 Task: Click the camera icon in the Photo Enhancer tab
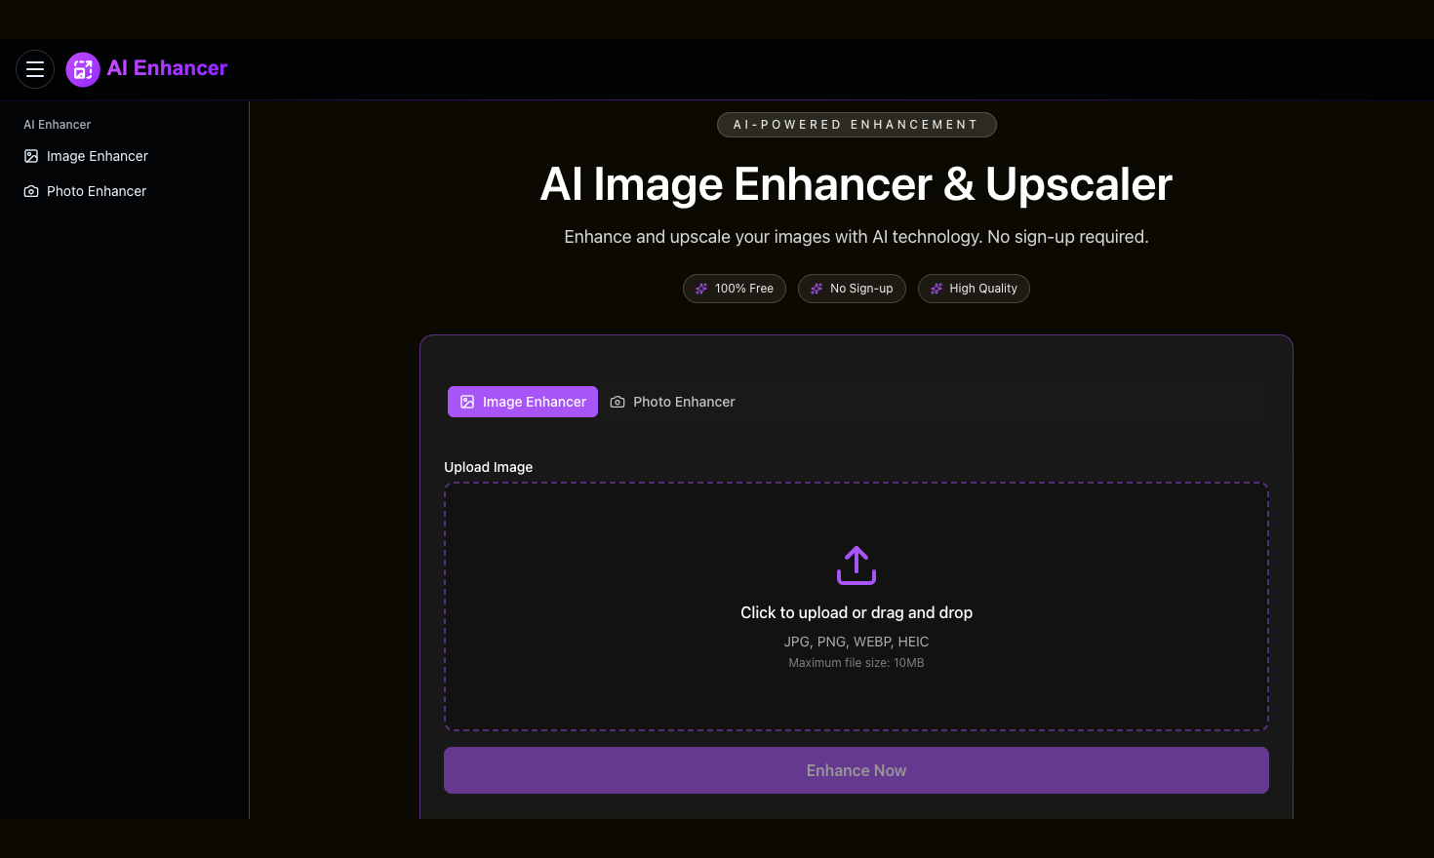[x=617, y=402]
